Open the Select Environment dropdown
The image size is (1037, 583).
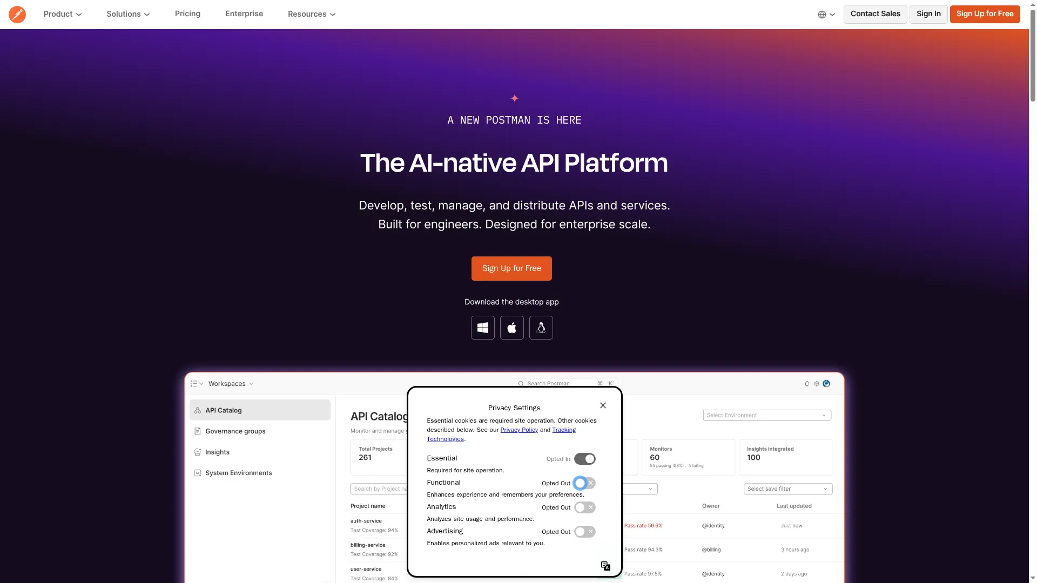[x=767, y=415]
